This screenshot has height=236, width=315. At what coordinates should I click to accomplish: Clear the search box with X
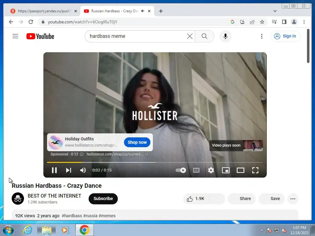click(x=189, y=36)
